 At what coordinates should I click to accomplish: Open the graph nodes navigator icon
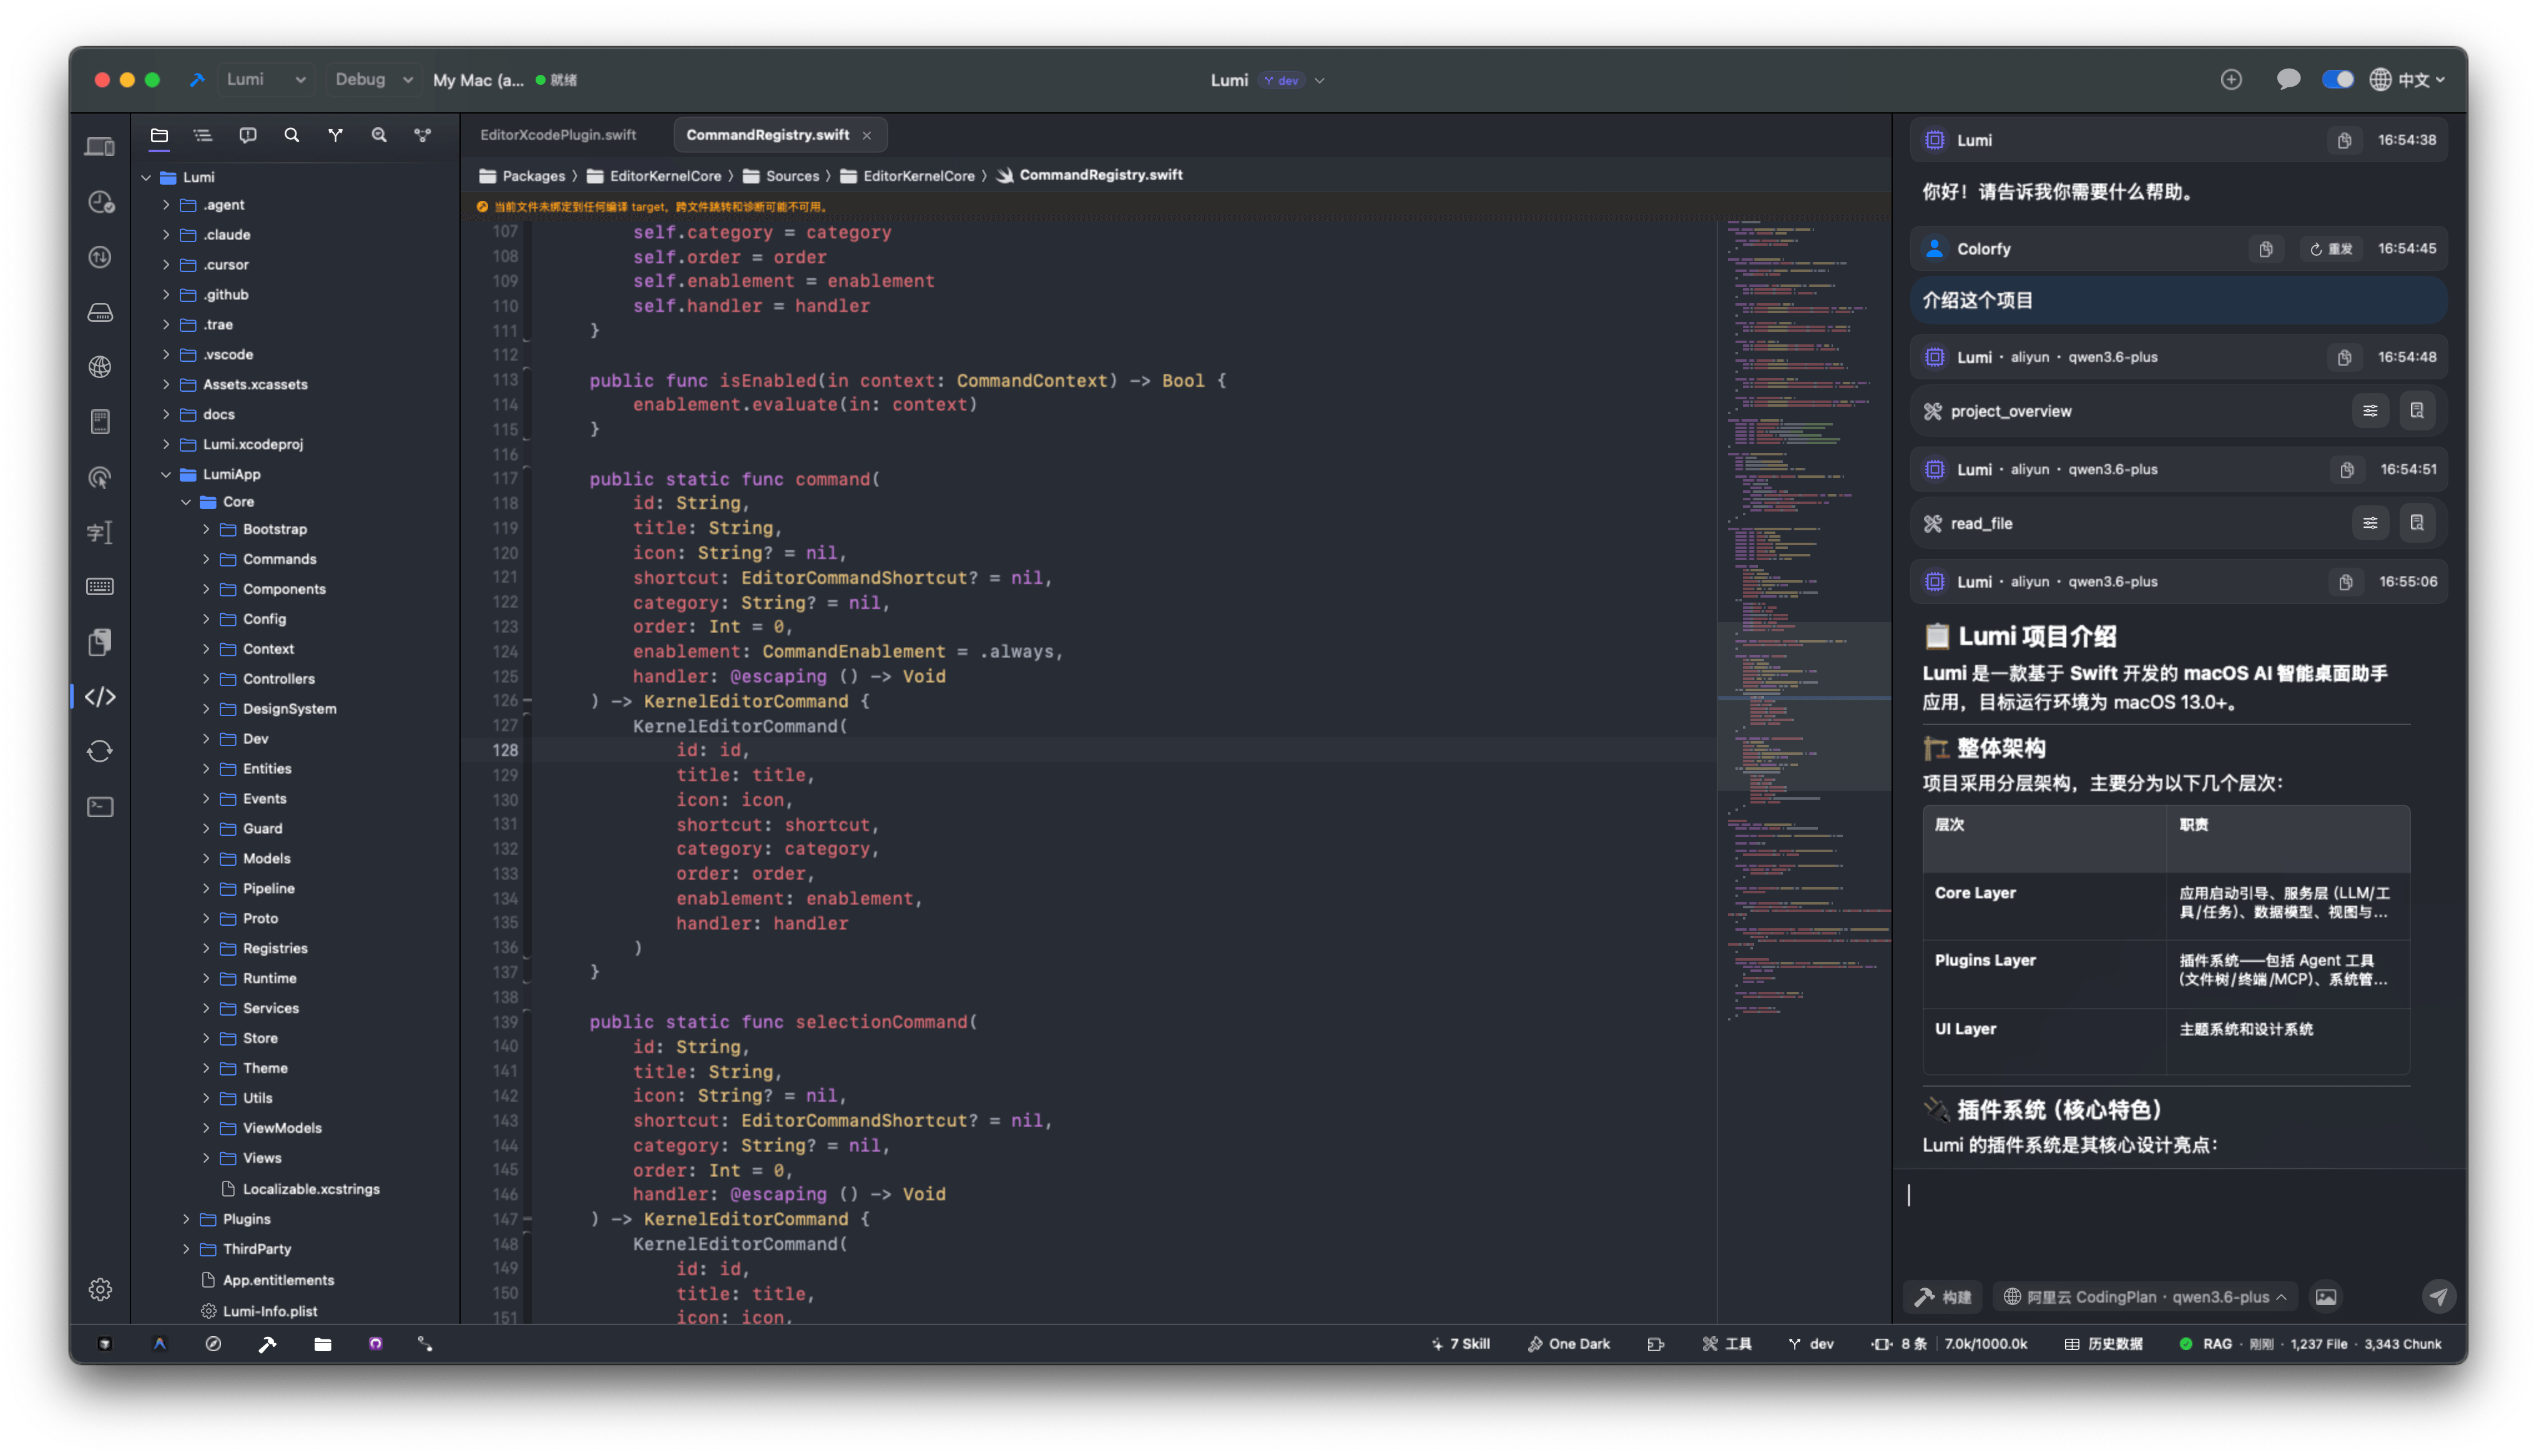[423, 135]
